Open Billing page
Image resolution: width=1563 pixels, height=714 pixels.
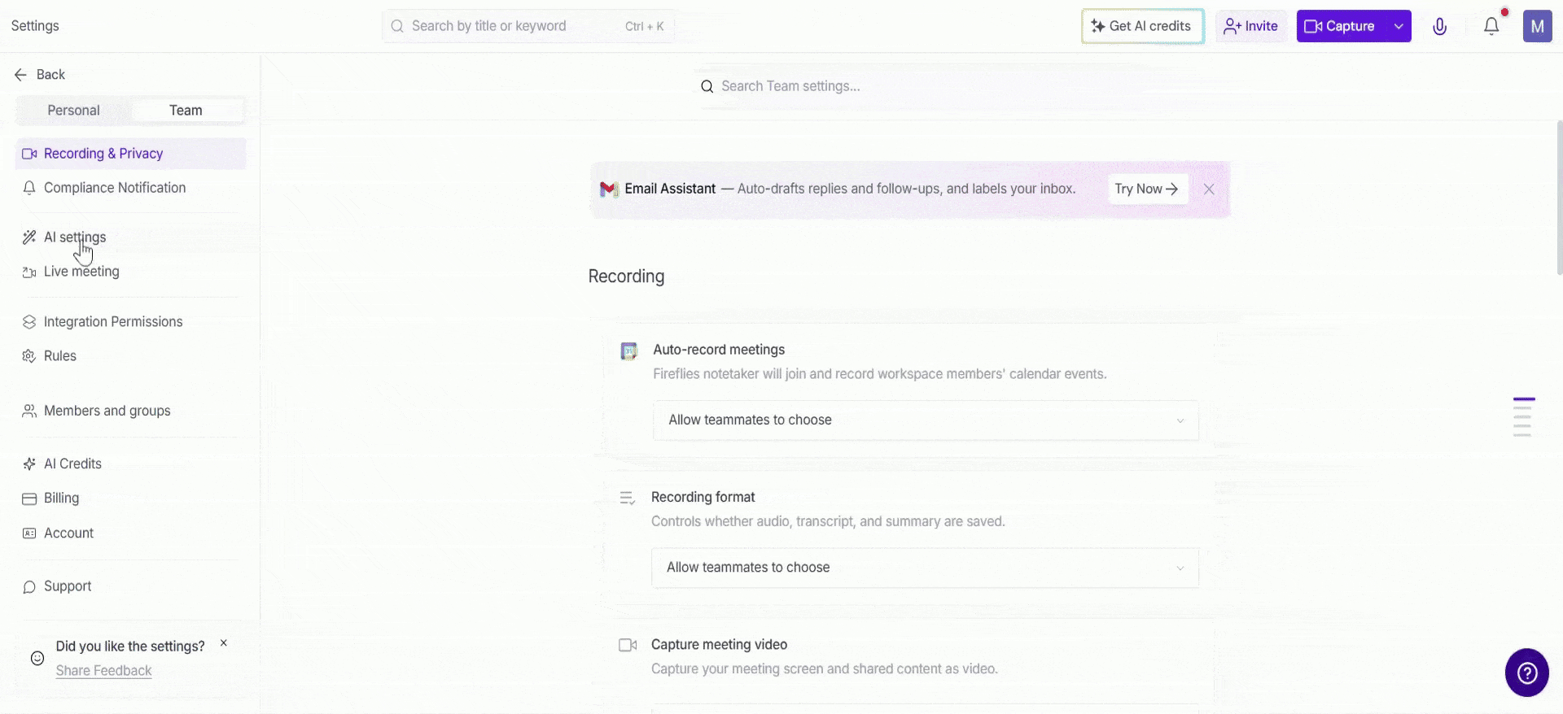click(x=130, y=498)
